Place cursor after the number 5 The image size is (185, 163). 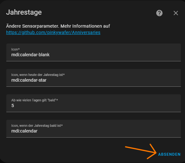coord(14,105)
